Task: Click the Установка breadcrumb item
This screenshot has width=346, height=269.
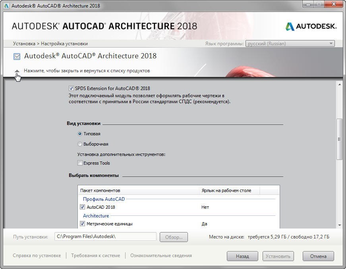Action: click(24, 44)
